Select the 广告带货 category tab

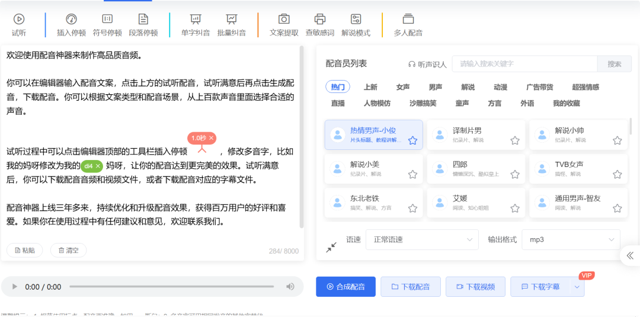(x=539, y=87)
